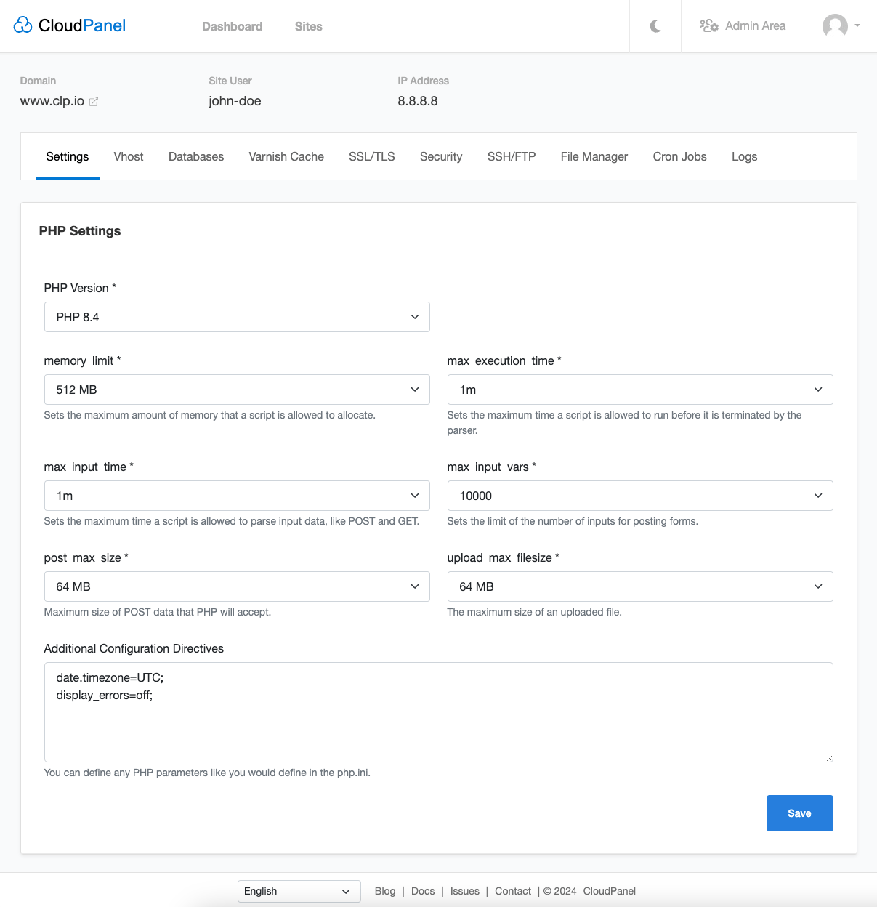The image size is (877, 907).
Task: Open the Admin Area
Action: coord(742,26)
